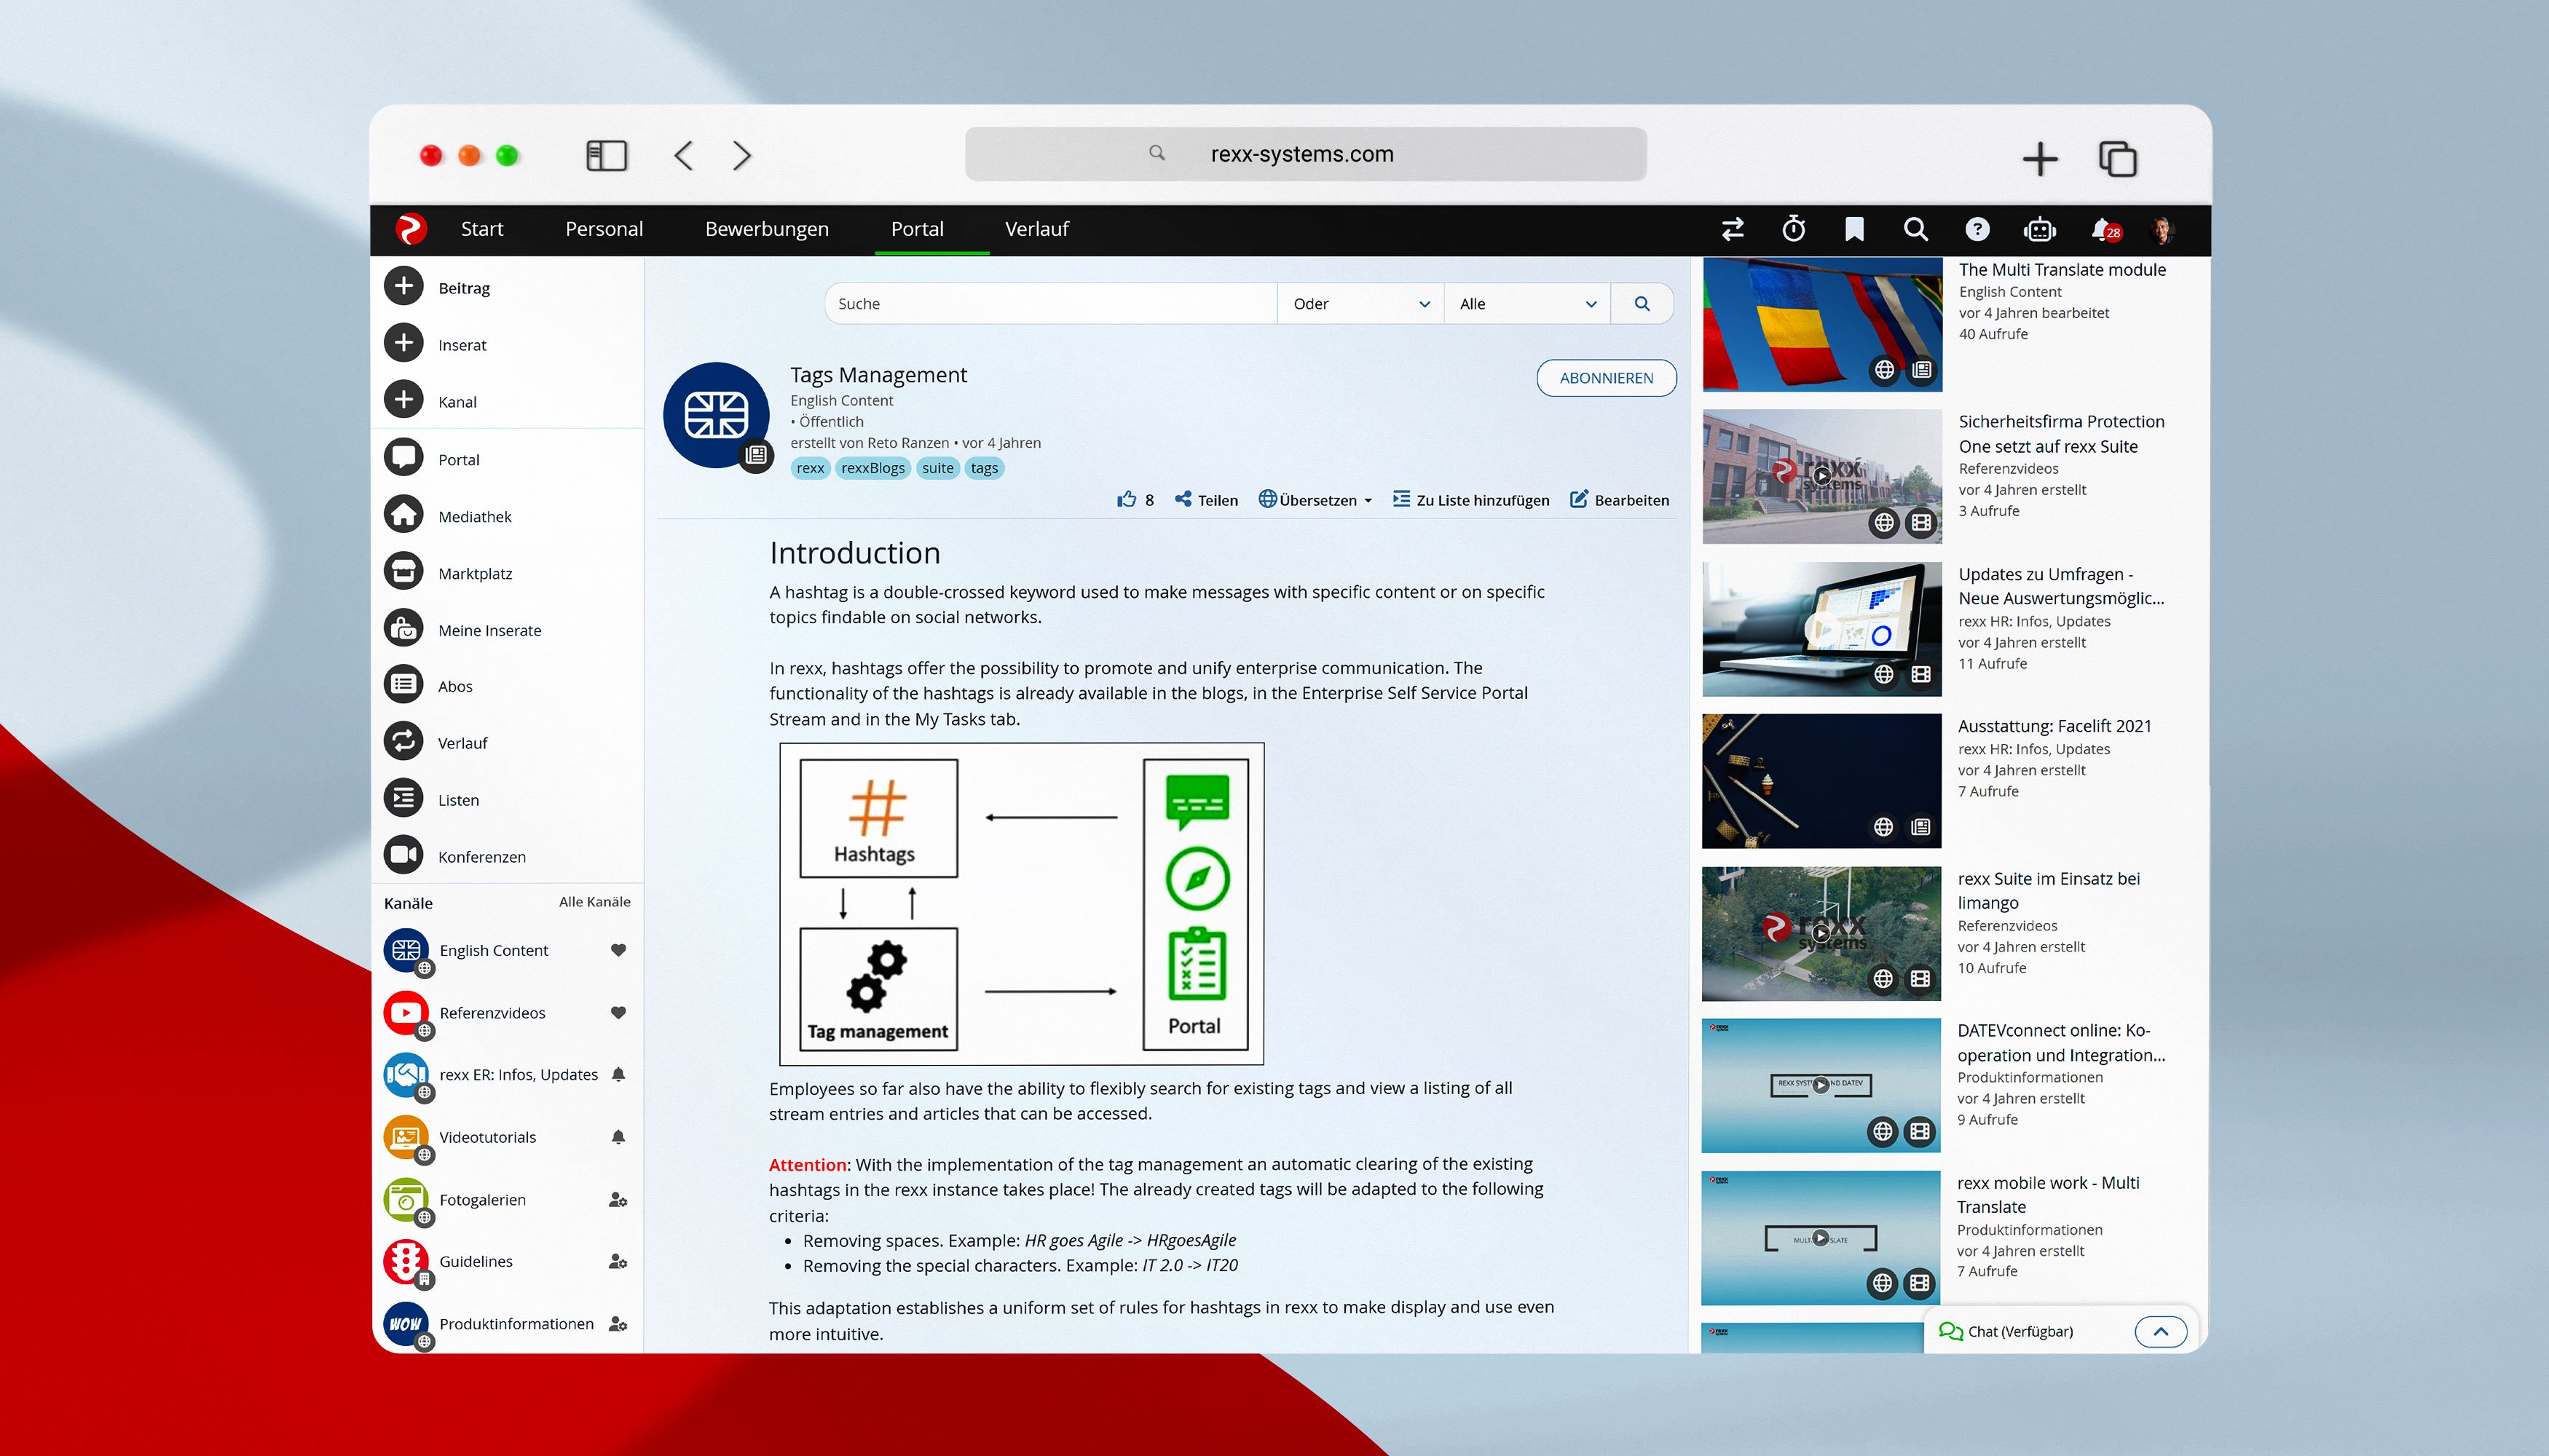This screenshot has height=1456, width=2549.
Task: Open the Oder search operator dropdown
Action: coord(1360,304)
